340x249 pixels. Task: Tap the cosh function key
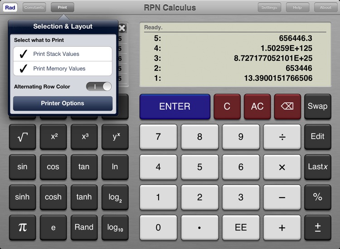53,197
